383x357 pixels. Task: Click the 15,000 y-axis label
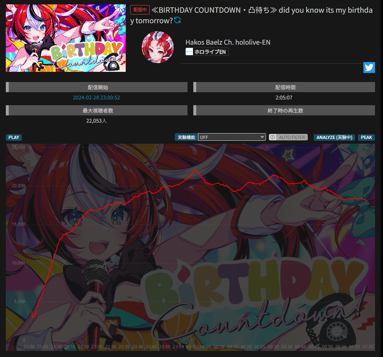pyautogui.click(x=18, y=224)
